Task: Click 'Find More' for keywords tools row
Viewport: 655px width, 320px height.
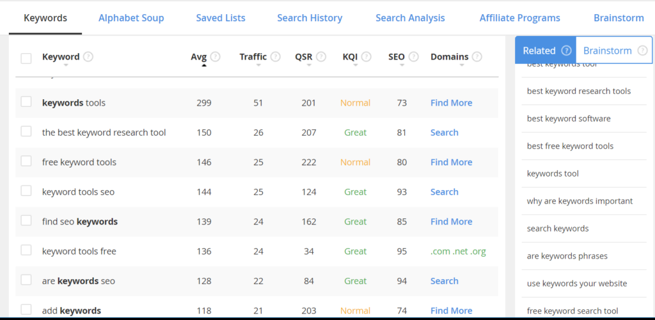Action: pyautogui.click(x=451, y=102)
